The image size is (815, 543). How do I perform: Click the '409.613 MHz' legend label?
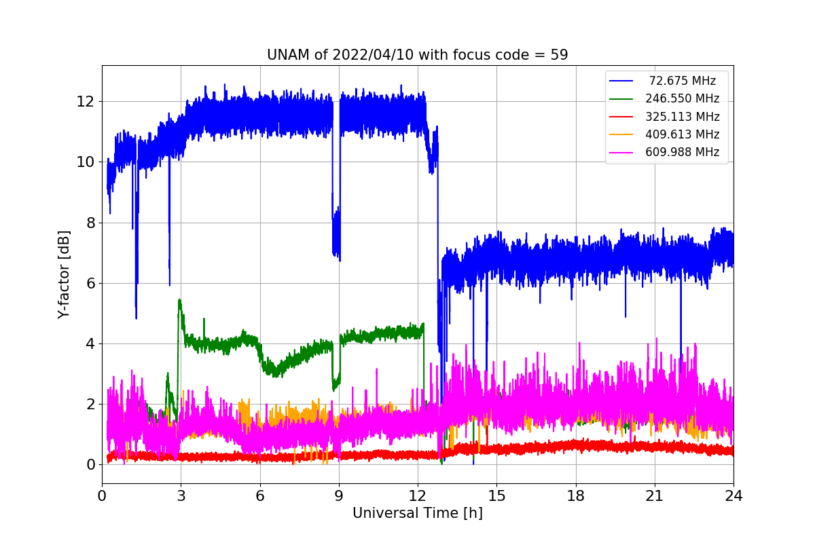pos(683,134)
